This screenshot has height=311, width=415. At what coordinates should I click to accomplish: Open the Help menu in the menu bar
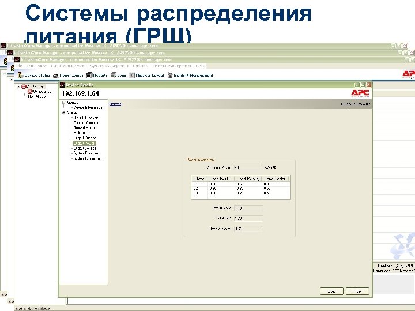pos(199,66)
